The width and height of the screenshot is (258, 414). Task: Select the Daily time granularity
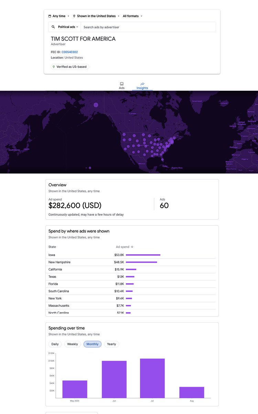pos(55,344)
